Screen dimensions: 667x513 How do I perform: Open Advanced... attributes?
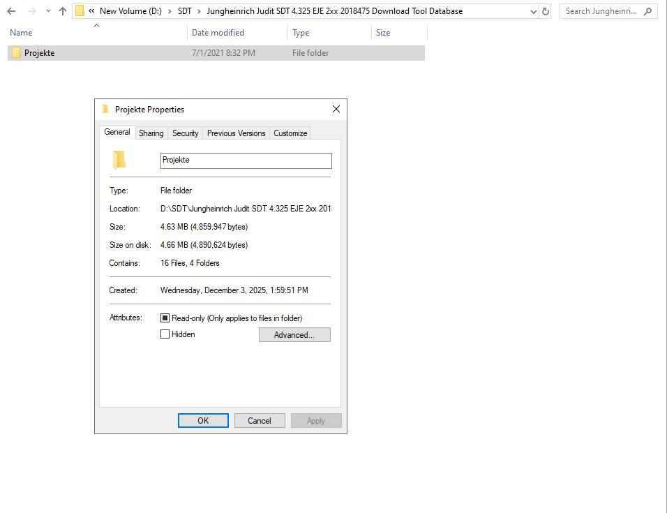click(x=294, y=335)
